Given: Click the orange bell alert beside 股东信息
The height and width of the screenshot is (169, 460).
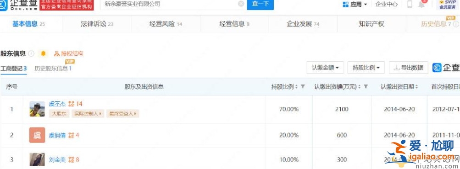Looking at the screenshot, I should [44, 54].
